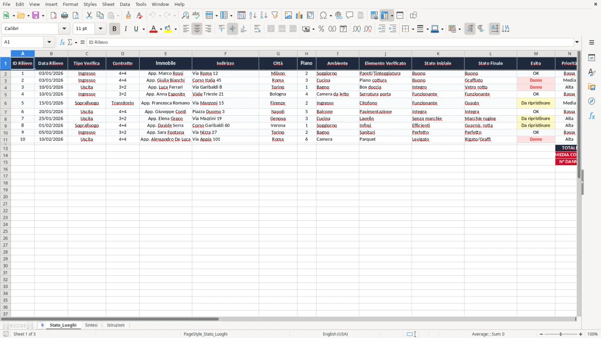Click the zoom in plus button

coord(581,334)
